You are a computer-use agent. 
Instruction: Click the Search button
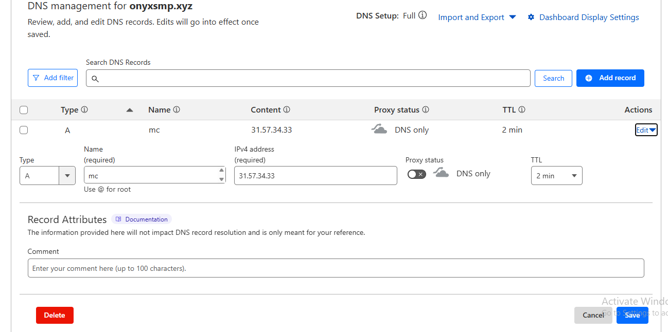553,78
